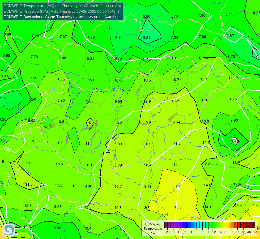Click the 7.34 temperature value
Screen dimensions: 260x239
click(174, 37)
